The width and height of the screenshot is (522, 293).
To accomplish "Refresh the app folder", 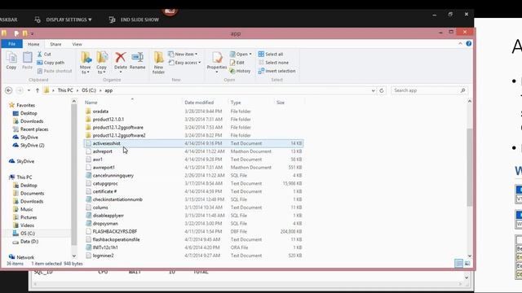I will pyautogui.click(x=382, y=90).
